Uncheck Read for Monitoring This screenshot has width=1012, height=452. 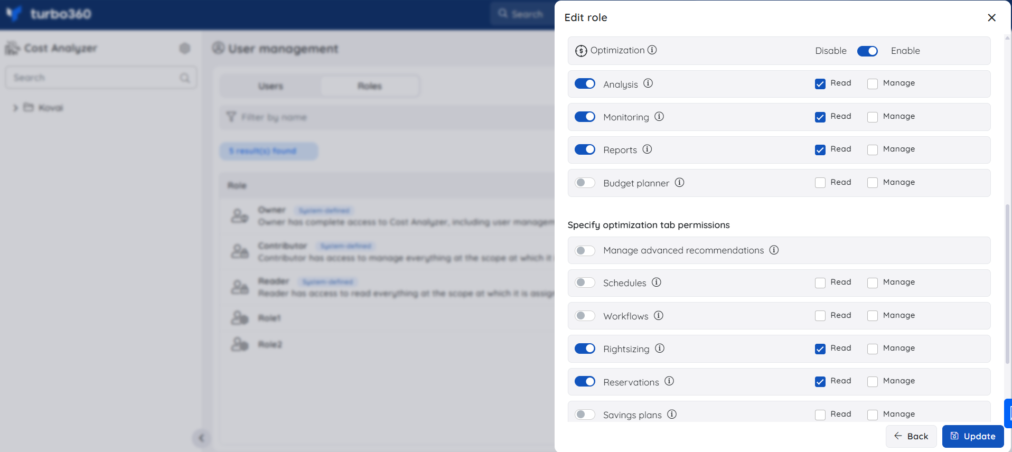820,117
